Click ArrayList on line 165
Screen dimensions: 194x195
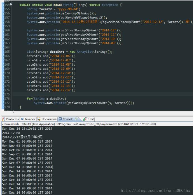85,52
